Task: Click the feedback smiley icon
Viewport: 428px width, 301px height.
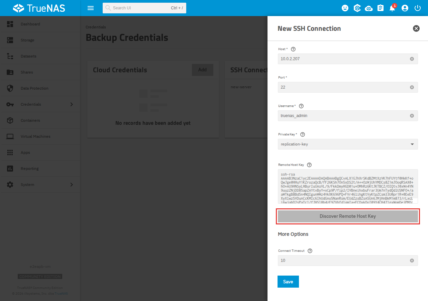Action: [345, 8]
